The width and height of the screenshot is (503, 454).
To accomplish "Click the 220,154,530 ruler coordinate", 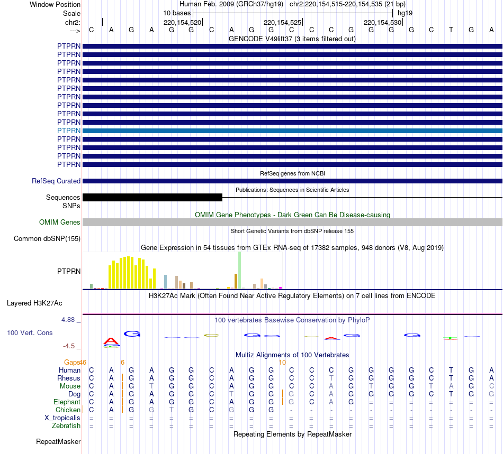I will (x=382, y=22).
